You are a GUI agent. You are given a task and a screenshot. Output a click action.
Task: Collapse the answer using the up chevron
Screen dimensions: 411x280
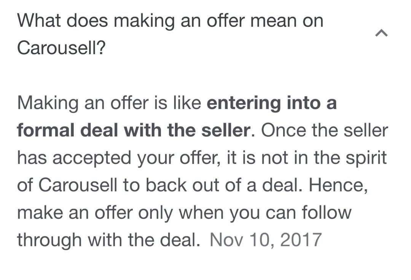pyautogui.click(x=381, y=33)
